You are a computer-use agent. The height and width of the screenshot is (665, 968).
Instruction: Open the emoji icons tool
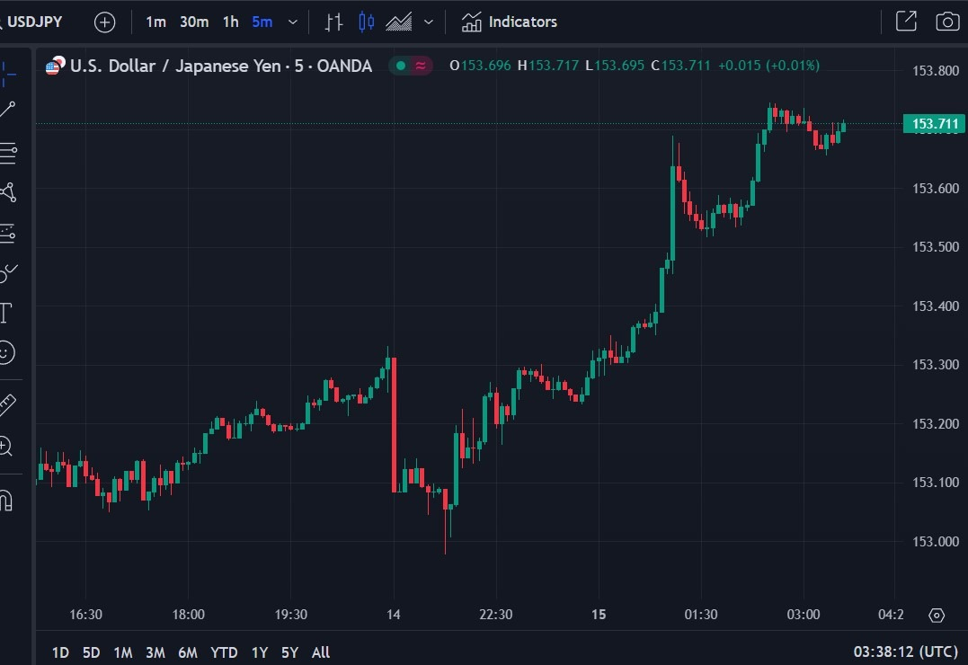pyautogui.click(x=6, y=352)
